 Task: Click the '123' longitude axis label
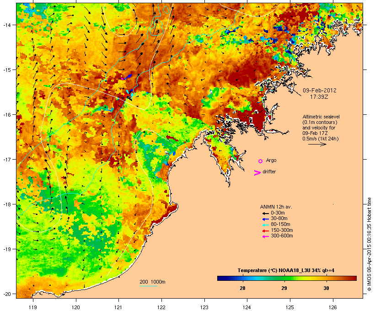[x=204, y=307]
